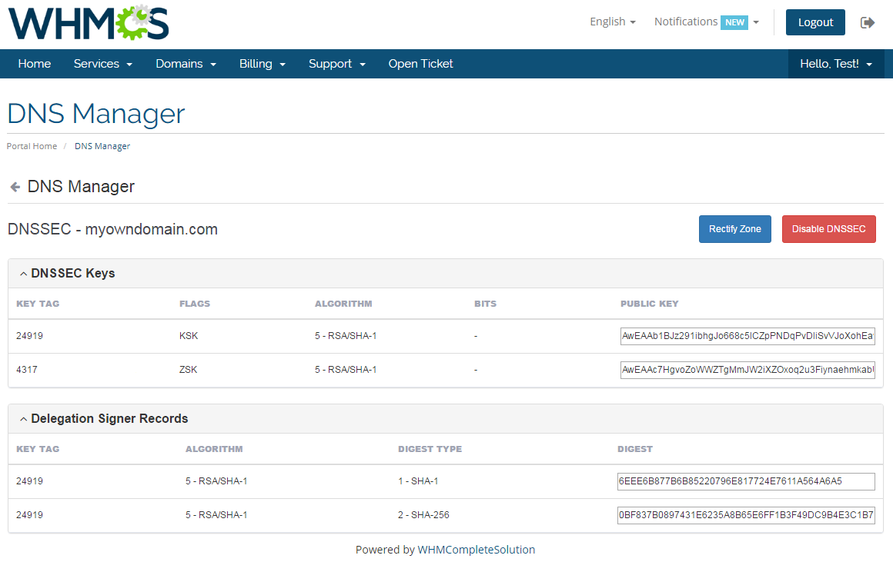The height and width of the screenshot is (562, 893).
Task: Select Home in the navigation bar
Action: 34,64
